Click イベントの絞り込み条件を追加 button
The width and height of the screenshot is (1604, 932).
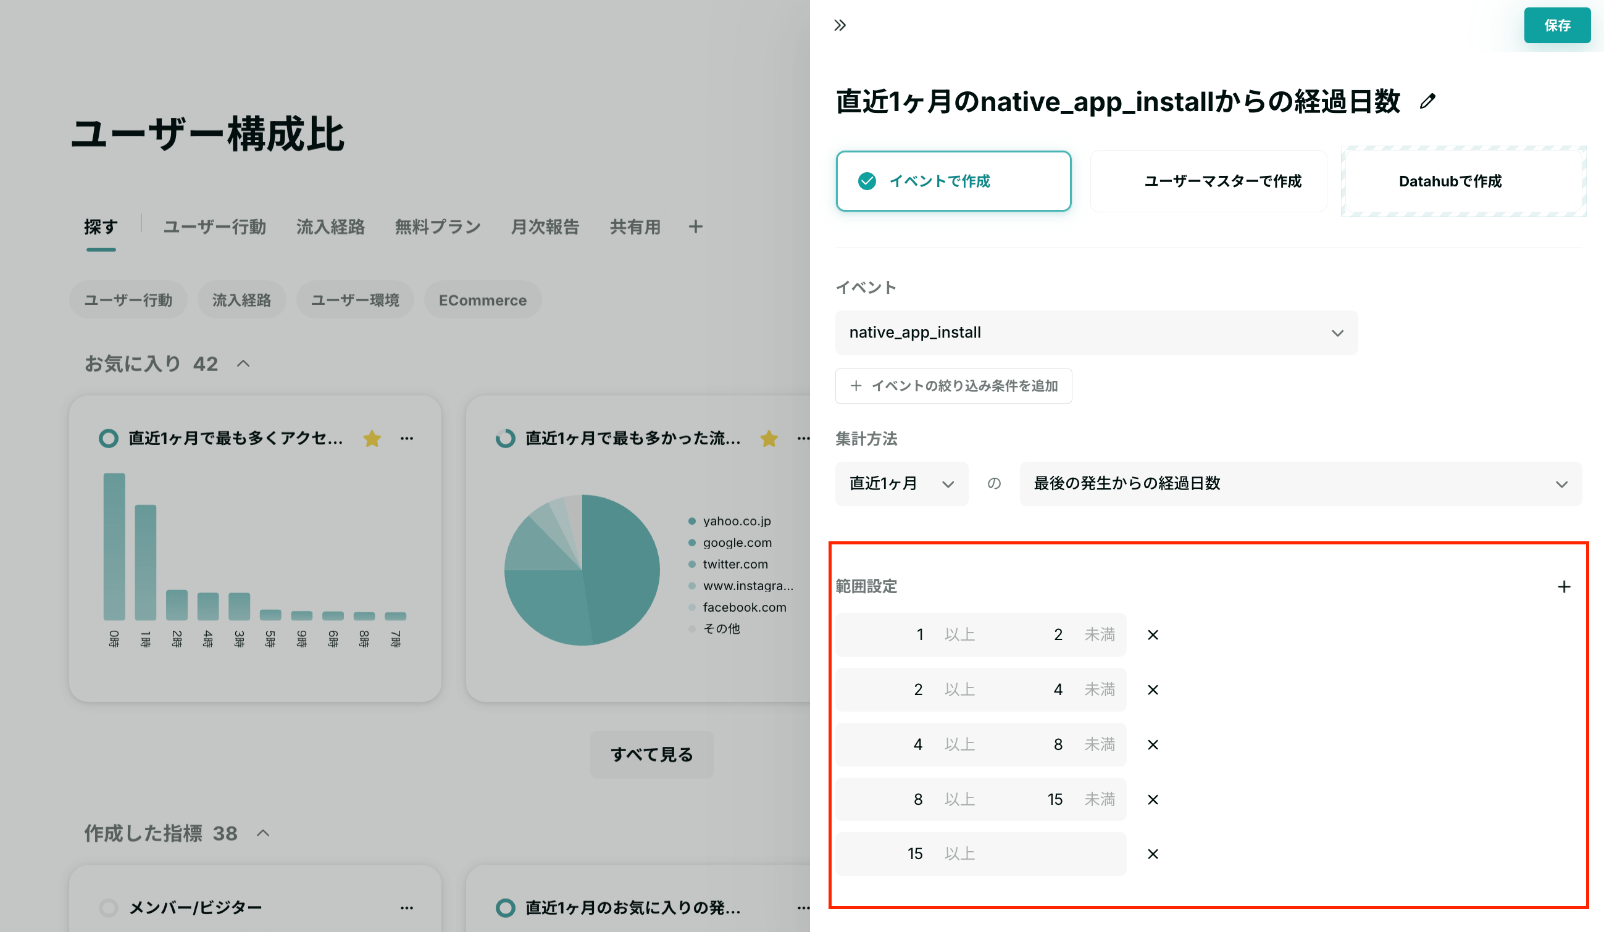[953, 386]
